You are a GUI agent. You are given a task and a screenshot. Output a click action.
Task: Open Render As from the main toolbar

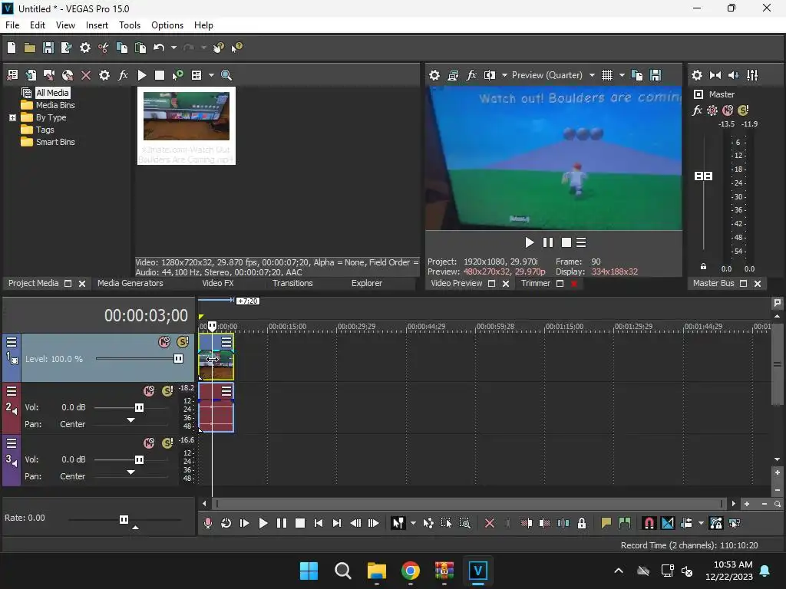point(66,48)
